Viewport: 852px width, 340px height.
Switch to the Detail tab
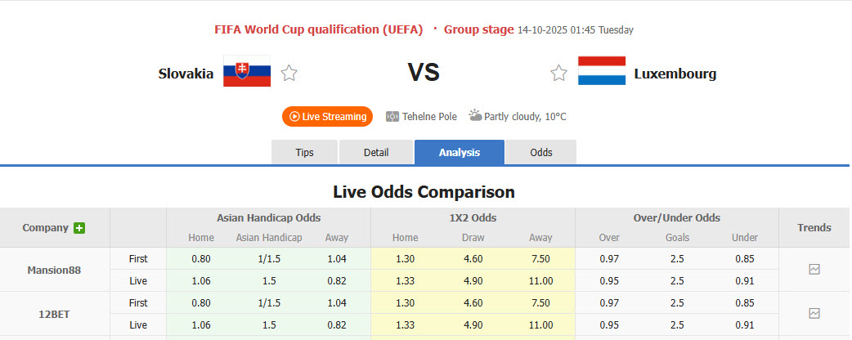pos(376,153)
